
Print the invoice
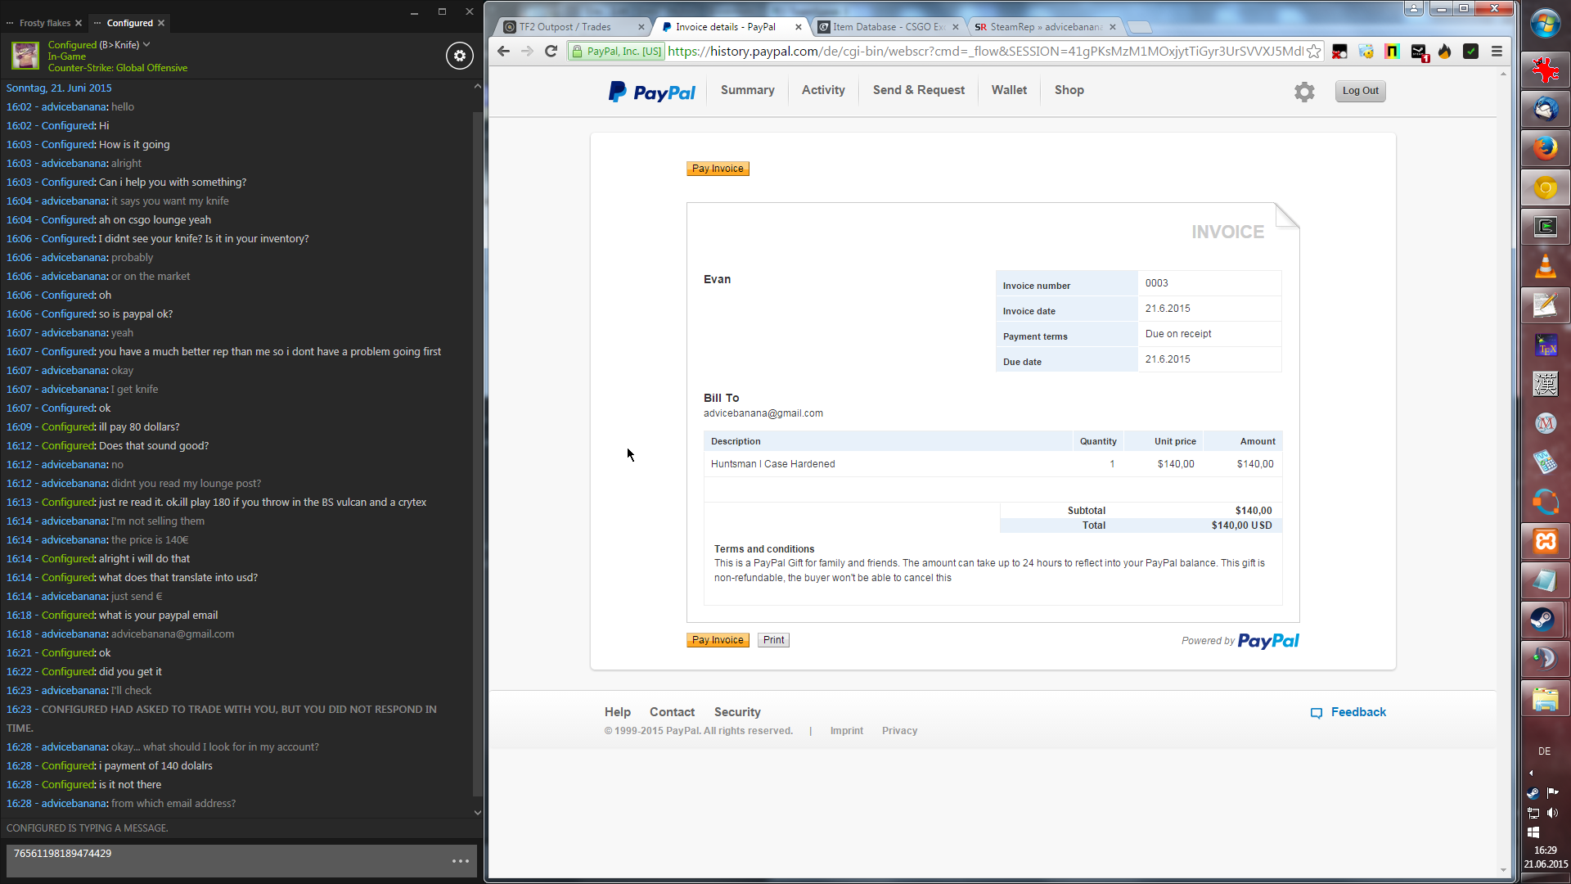[773, 640]
